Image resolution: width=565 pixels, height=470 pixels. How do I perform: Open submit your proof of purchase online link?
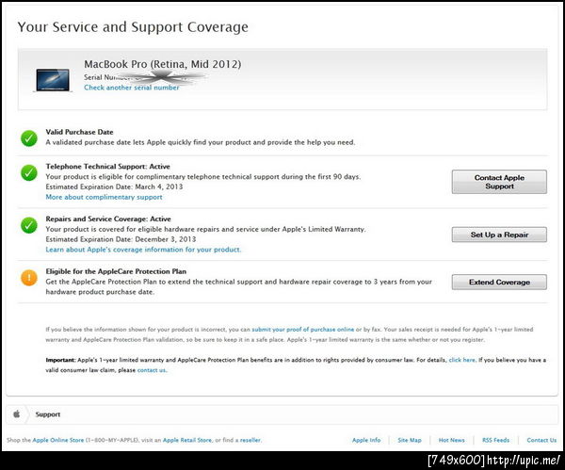point(302,330)
